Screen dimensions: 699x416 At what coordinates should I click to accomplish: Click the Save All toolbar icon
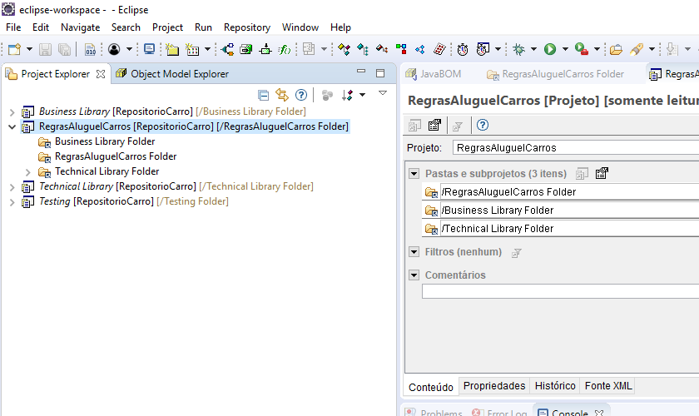click(64, 49)
